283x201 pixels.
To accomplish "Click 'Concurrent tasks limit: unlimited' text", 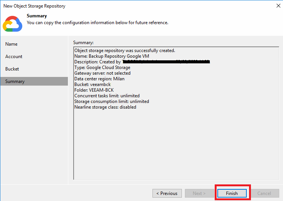I will (x=107, y=96).
